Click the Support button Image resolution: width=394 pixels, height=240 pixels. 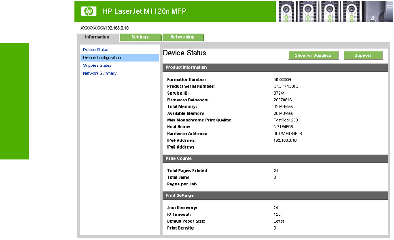click(363, 55)
